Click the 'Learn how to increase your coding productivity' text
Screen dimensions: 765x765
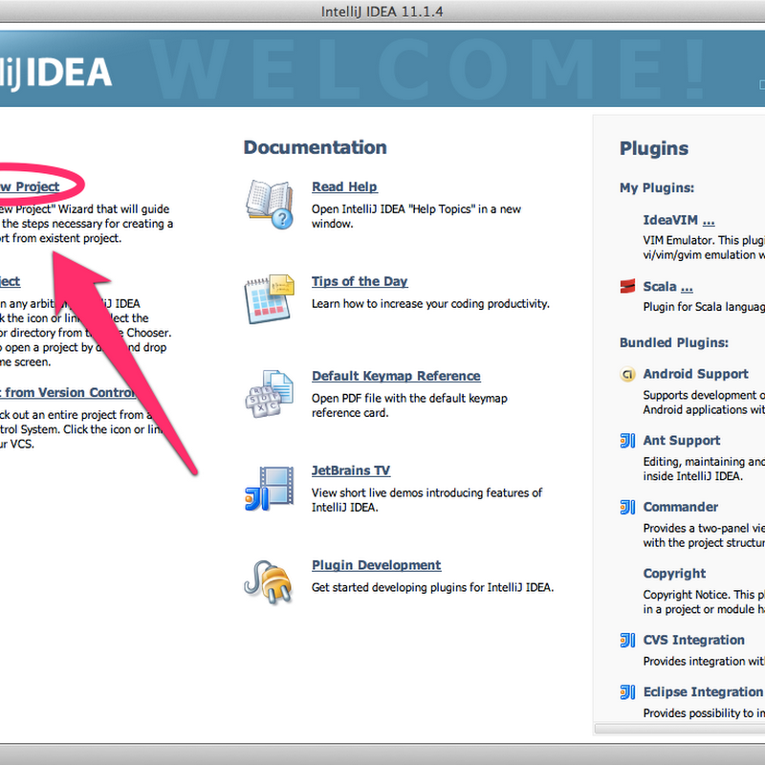click(x=430, y=304)
